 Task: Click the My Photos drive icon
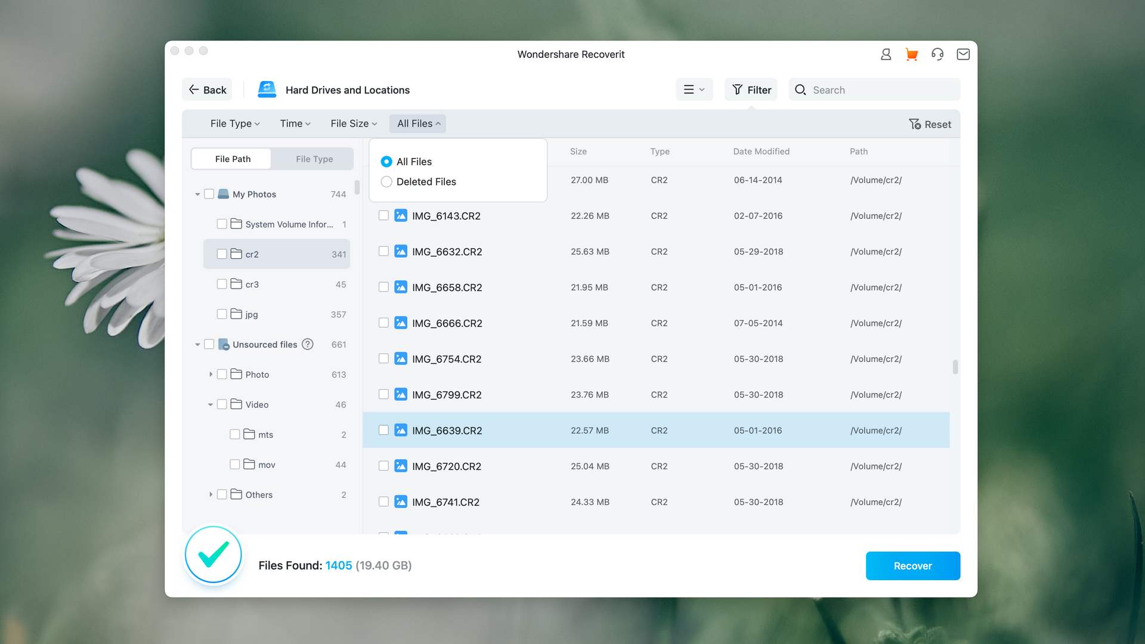(224, 194)
